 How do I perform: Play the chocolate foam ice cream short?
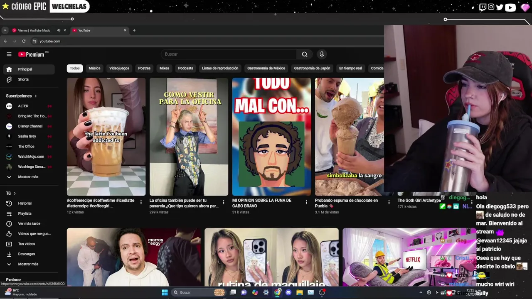point(350,137)
